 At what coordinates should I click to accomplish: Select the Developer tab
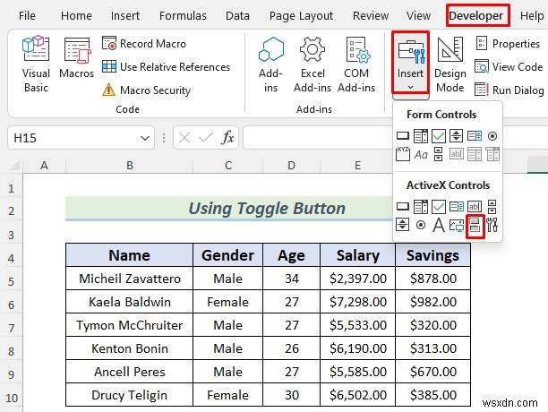pyautogui.click(x=475, y=16)
